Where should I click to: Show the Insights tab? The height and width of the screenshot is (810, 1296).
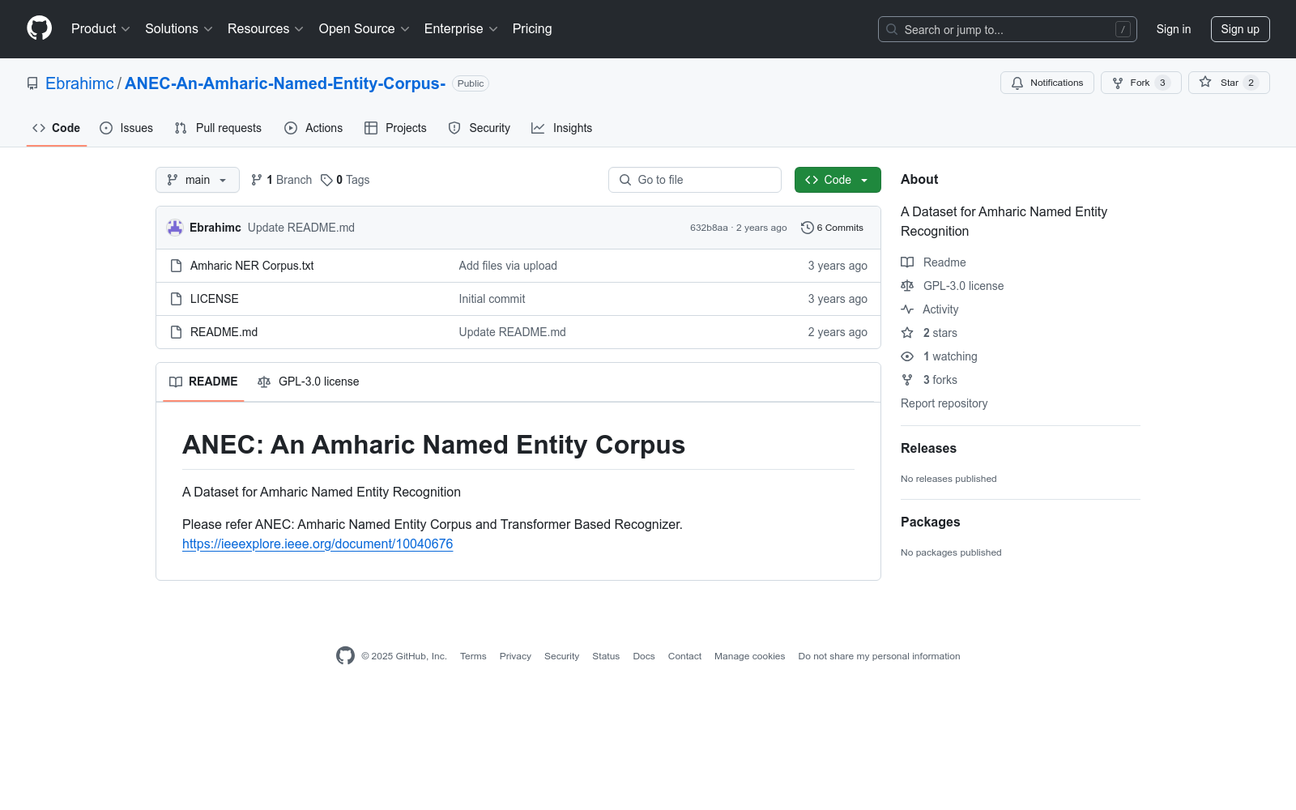pyautogui.click(x=562, y=128)
